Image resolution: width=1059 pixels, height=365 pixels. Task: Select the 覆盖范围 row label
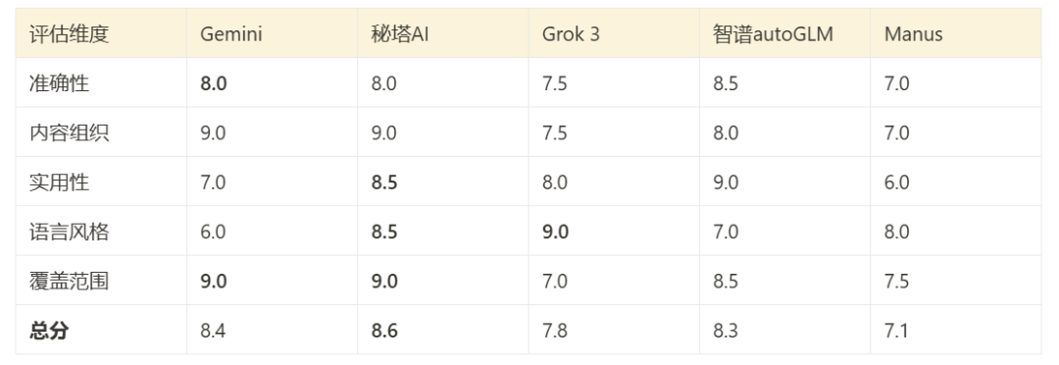pyautogui.click(x=69, y=282)
